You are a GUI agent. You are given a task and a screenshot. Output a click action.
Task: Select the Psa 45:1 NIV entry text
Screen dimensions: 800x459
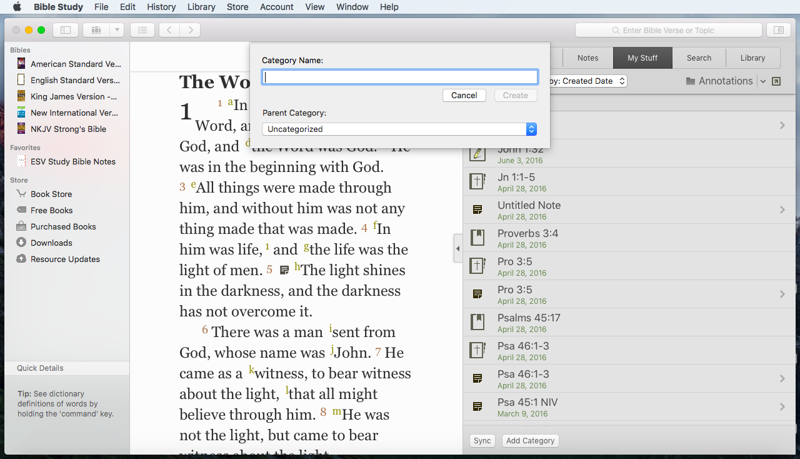pyautogui.click(x=527, y=402)
